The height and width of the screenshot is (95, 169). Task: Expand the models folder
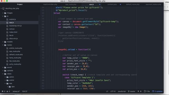coord(3,42)
